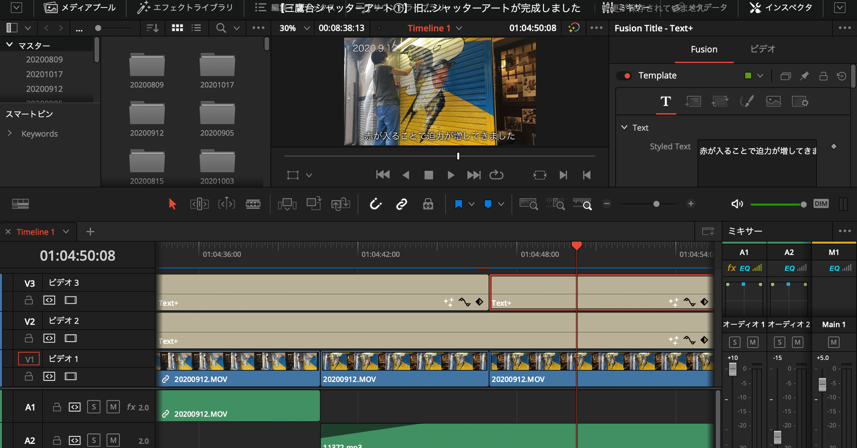The height and width of the screenshot is (448, 857).
Task: Open the Settings tab icon in Inspector
Action: click(x=800, y=102)
